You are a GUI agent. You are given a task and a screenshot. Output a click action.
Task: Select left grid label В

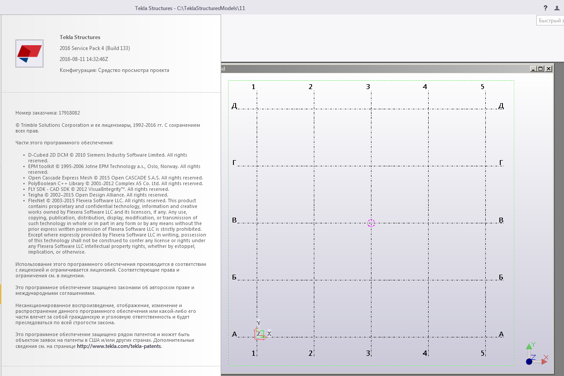pos(234,220)
